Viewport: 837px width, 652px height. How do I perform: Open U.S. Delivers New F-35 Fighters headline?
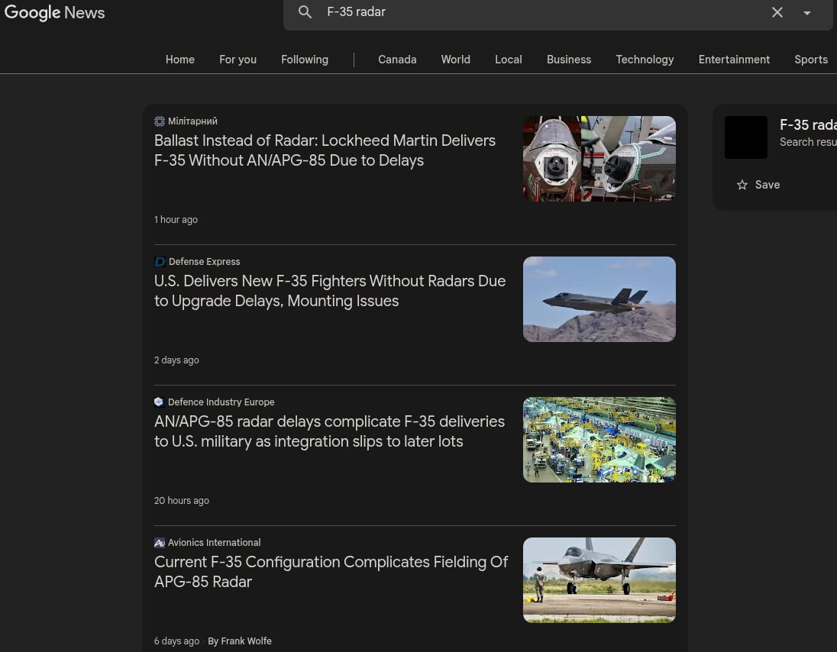pos(329,291)
